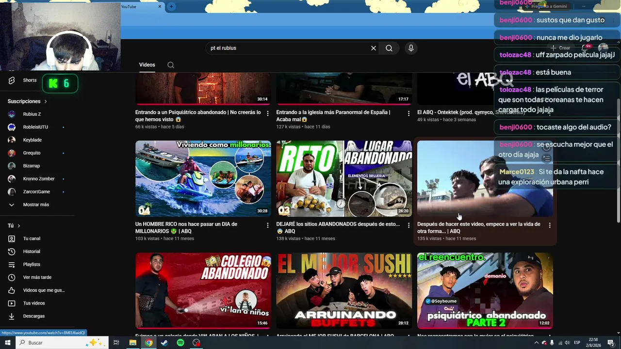Switch to Google Chrome on the taskbar
This screenshot has height=349, width=621.
[148, 343]
